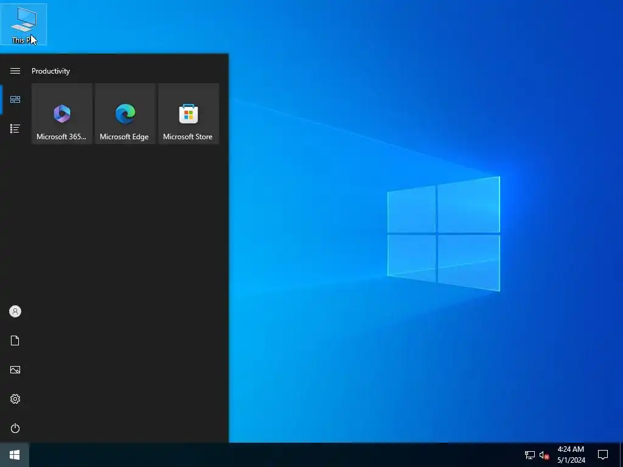Click the Power button icon

[x=15, y=428]
